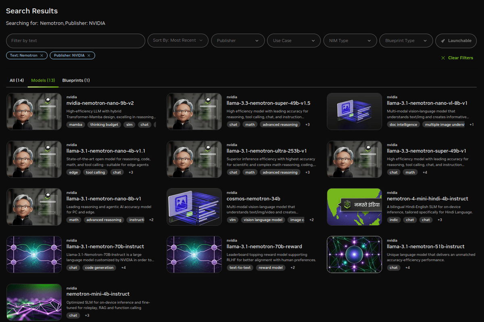Toggle the Launchable filter button

point(456,41)
